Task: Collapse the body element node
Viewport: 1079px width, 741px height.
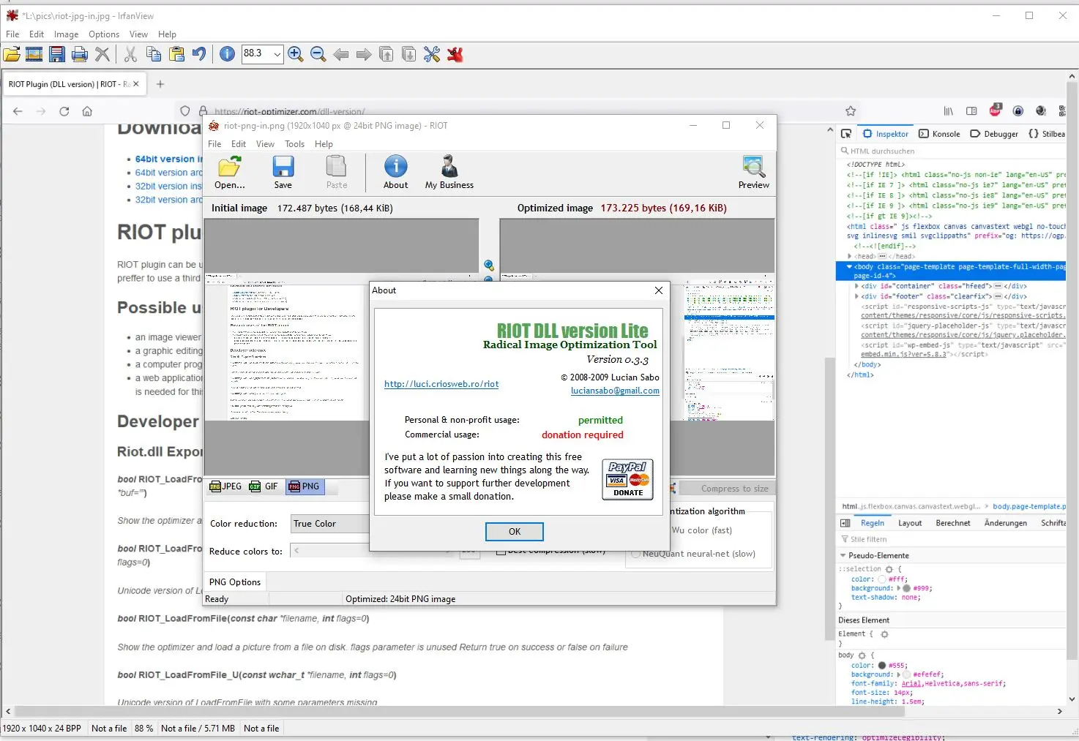Action: click(849, 267)
